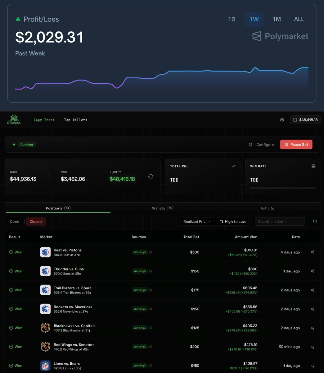This screenshot has height=373, width=324.
Task: Click the "30 mins ago" date cell
Action: click(x=289, y=347)
